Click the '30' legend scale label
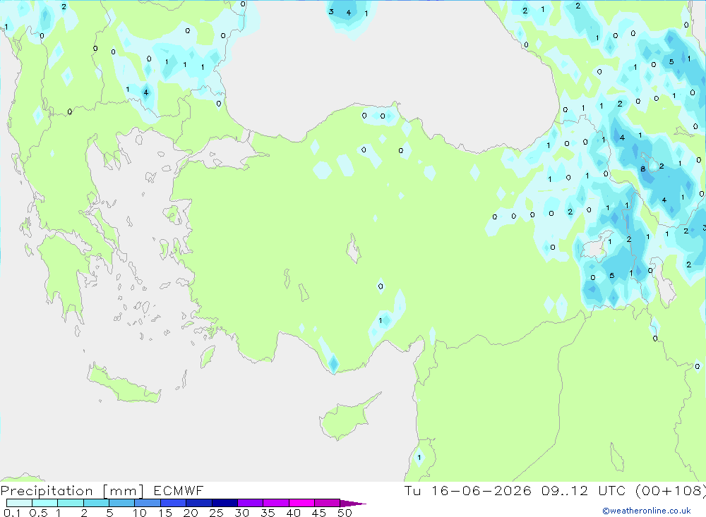The width and height of the screenshot is (706, 517). (241, 513)
